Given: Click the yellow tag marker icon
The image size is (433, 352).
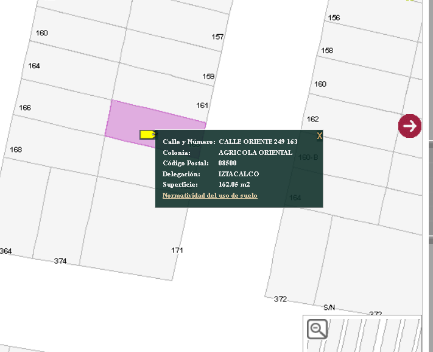Looking at the screenshot, I should click(x=148, y=135).
